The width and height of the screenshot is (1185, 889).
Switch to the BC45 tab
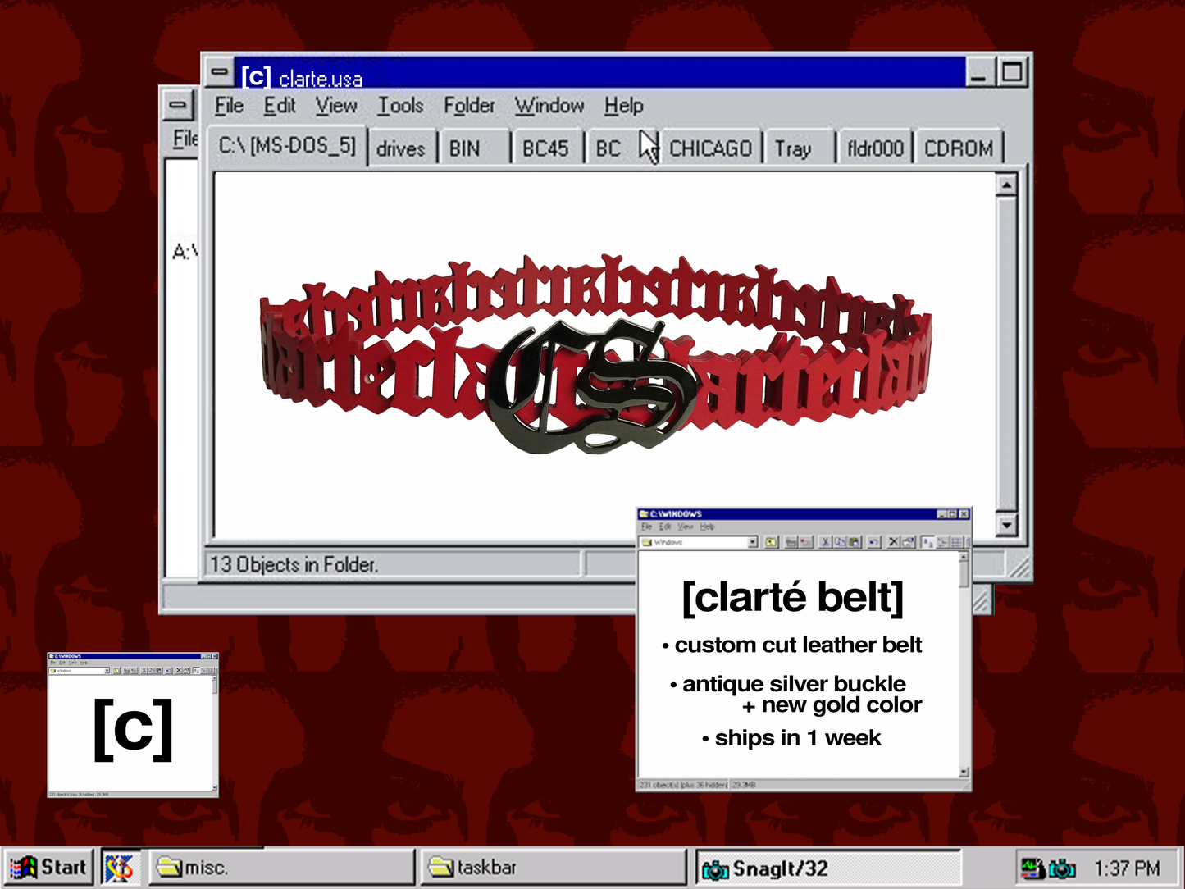coord(546,148)
